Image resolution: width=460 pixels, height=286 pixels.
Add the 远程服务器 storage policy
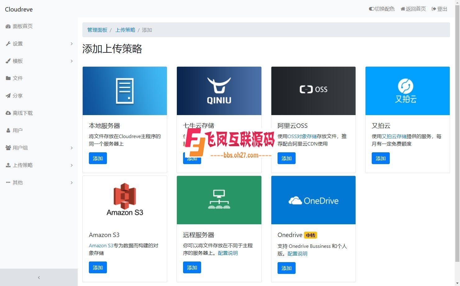[x=192, y=267]
